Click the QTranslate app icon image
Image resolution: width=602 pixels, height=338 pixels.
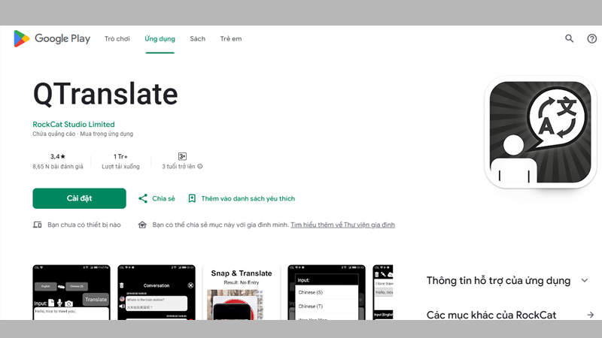point(540,132)
